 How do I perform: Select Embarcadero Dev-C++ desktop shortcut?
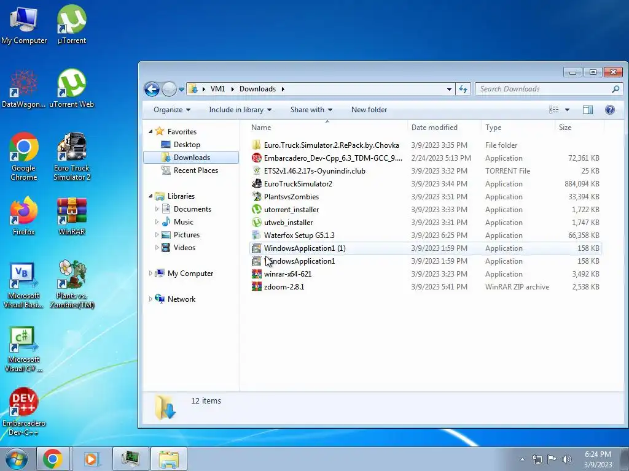[x=24, y=412]
